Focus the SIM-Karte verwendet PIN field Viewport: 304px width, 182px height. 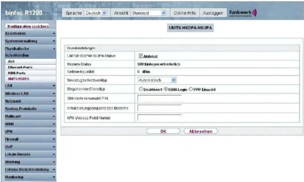tap(160, 98)
